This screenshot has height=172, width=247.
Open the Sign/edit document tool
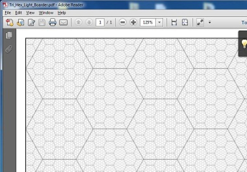click(x=31, y=22)
